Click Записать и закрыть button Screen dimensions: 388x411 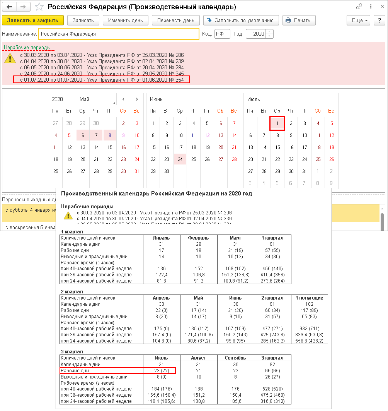(33, 20)
